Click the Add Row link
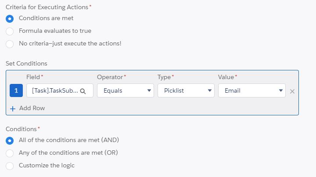 (x=32, y=108)
